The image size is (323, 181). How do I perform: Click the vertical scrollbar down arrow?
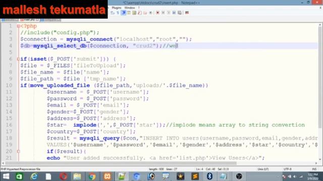tap(320, 159)
